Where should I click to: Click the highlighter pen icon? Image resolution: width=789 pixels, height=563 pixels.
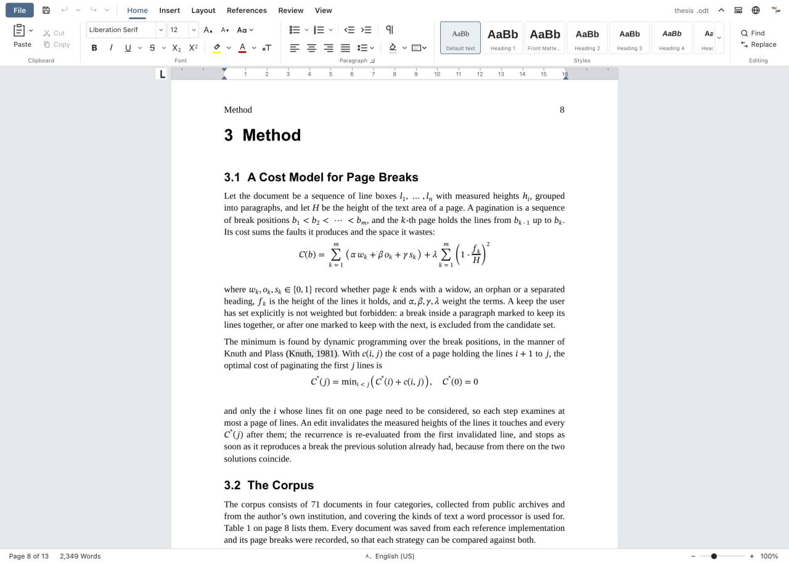point(217,47)
